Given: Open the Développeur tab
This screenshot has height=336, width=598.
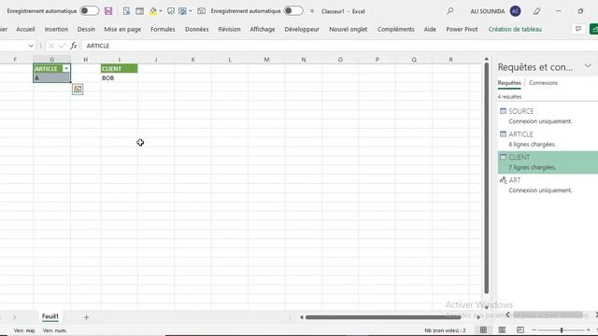Looking at the screenshot, I should pos(302,29).
